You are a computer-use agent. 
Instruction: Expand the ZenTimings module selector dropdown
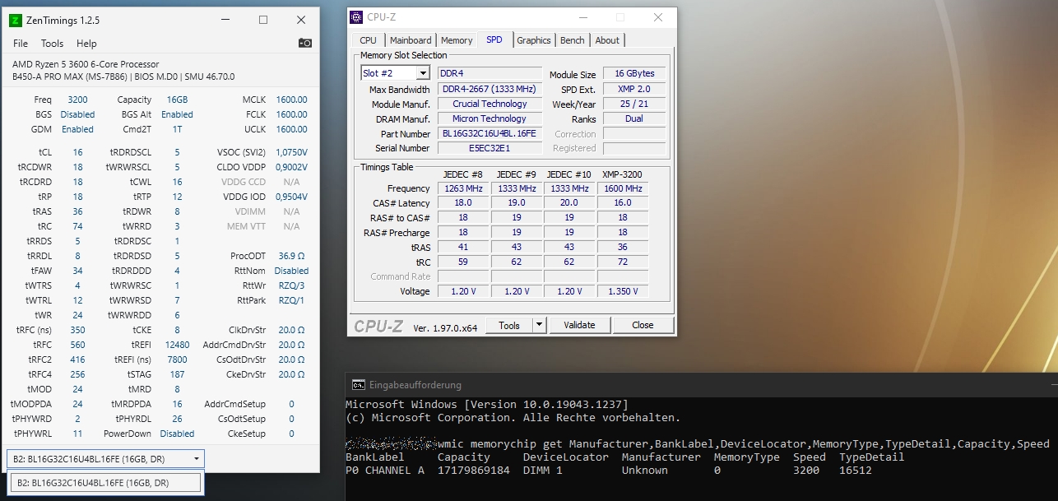(196, 459)
